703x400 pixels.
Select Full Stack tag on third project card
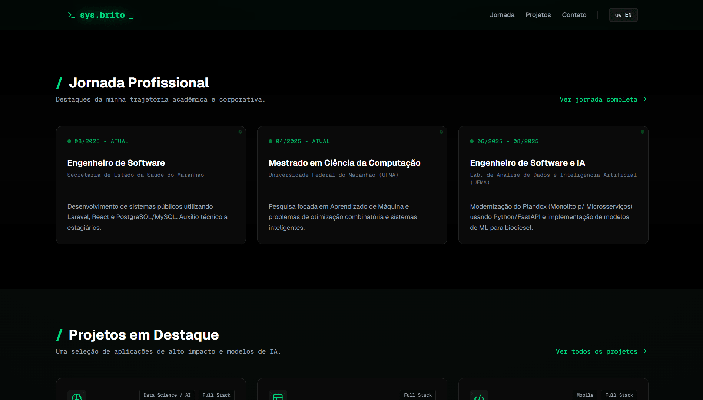pyautogui.click(x=619, y=395)
